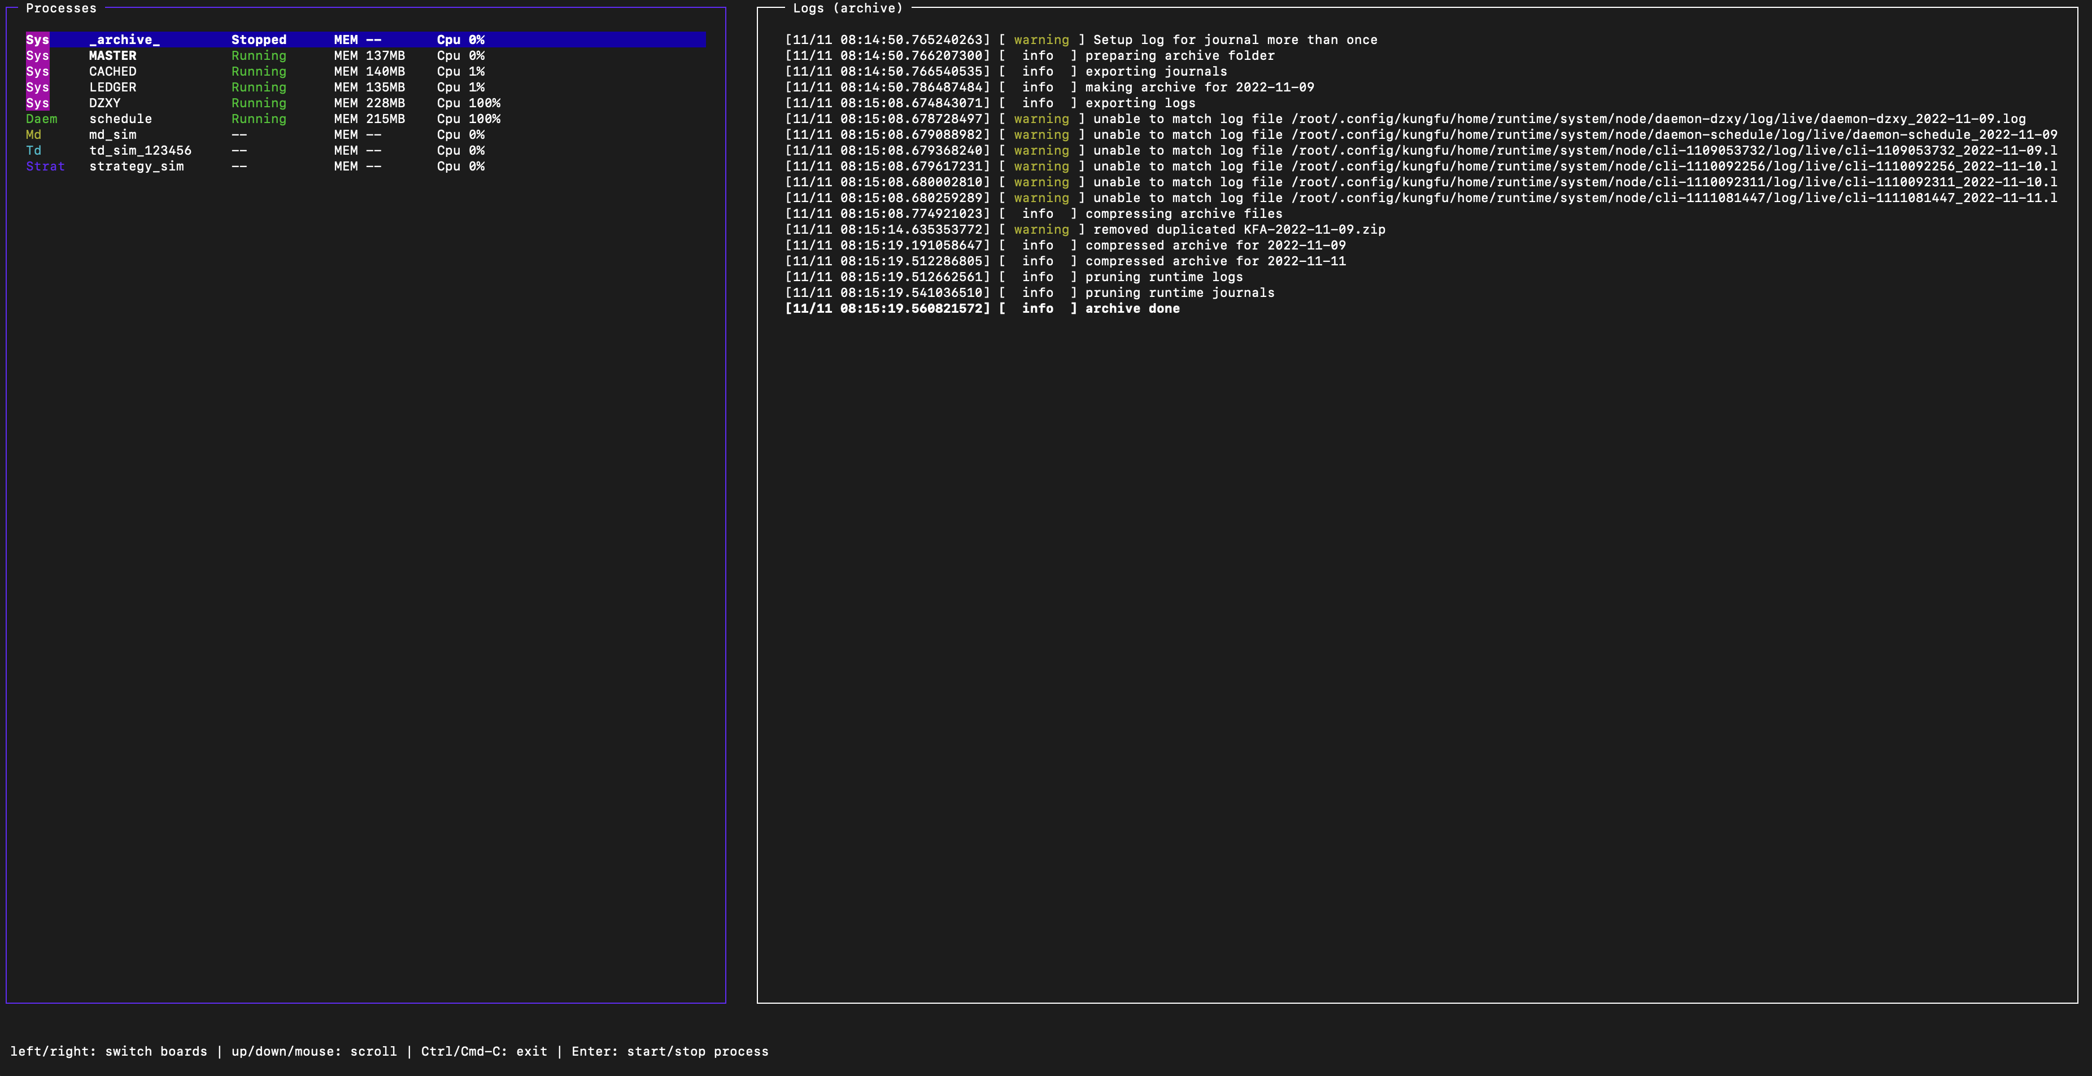Select the strategy_sim process
The height and width of the screenshot is (1076, 2092).
click(x=137, y=167)
